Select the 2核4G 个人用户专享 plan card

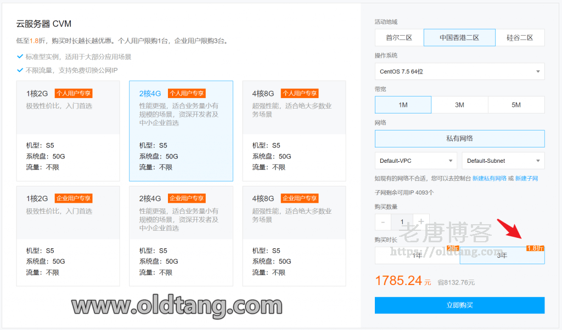click(181, 130)
